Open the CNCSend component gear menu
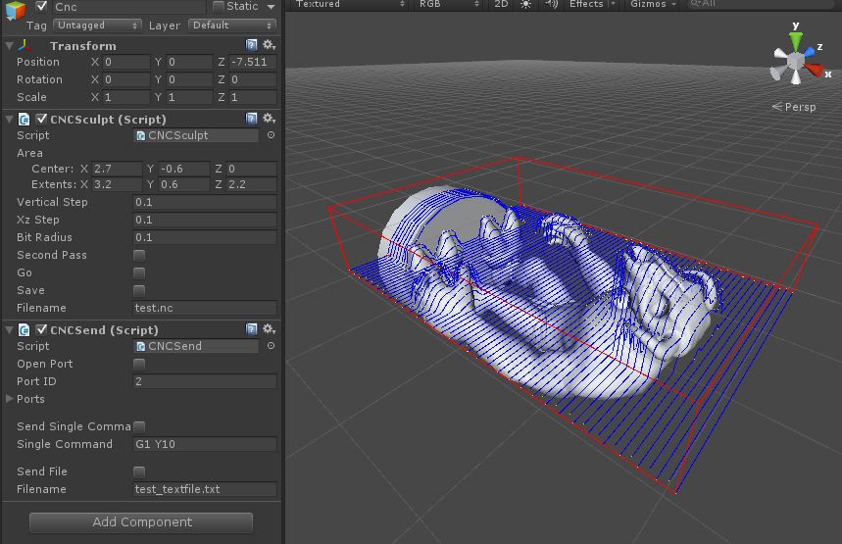The image size is (842, 544). 269,328
